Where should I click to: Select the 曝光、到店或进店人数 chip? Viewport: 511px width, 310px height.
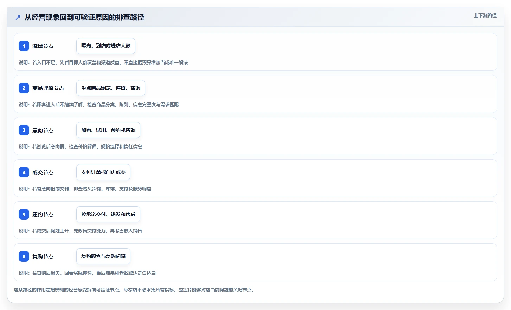coord(106,46)
